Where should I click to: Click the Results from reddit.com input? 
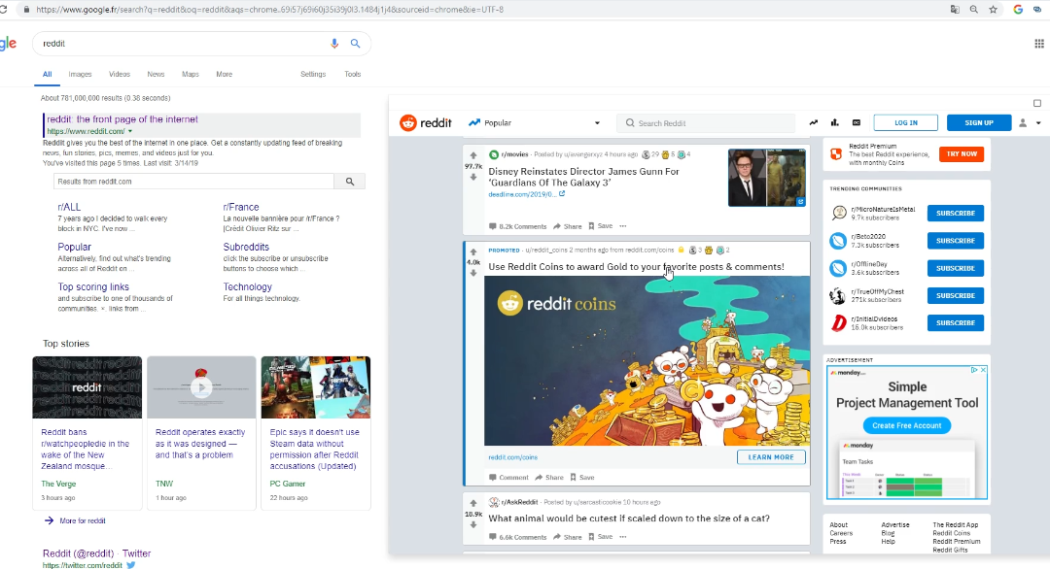[x=193, y=182]
